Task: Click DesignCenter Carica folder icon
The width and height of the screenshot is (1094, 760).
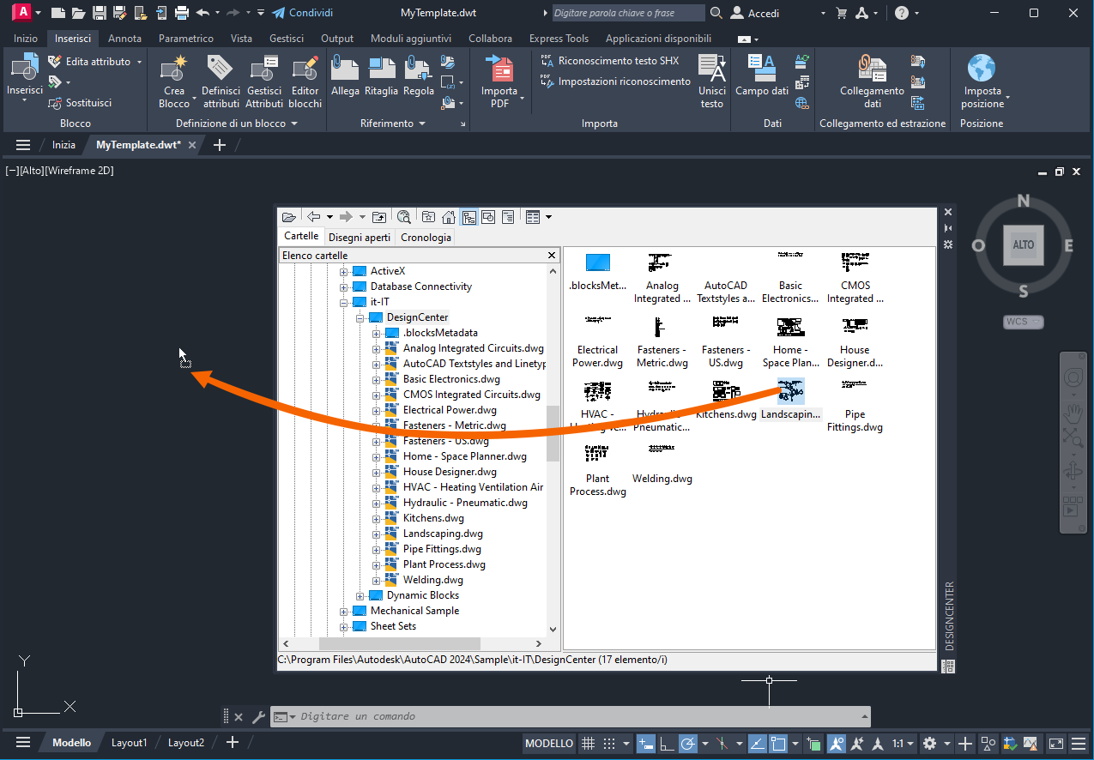Action: (x=289, y=217)
